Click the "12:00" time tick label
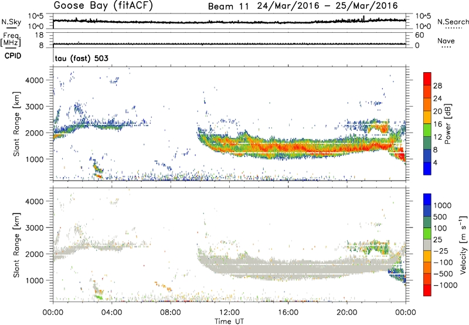 229,313
